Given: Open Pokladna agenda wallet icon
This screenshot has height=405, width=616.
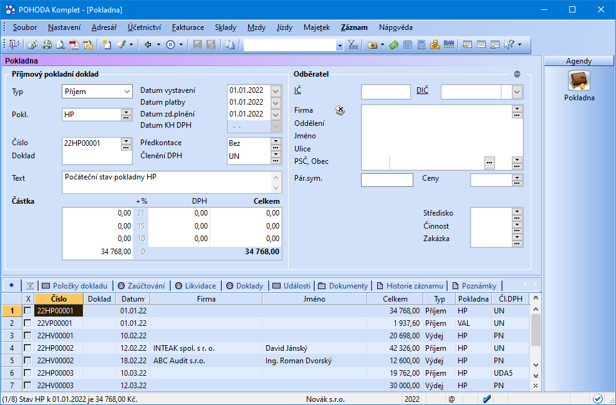Looking at the screenshot, I should pyautogui.click(x=579, y=81).
